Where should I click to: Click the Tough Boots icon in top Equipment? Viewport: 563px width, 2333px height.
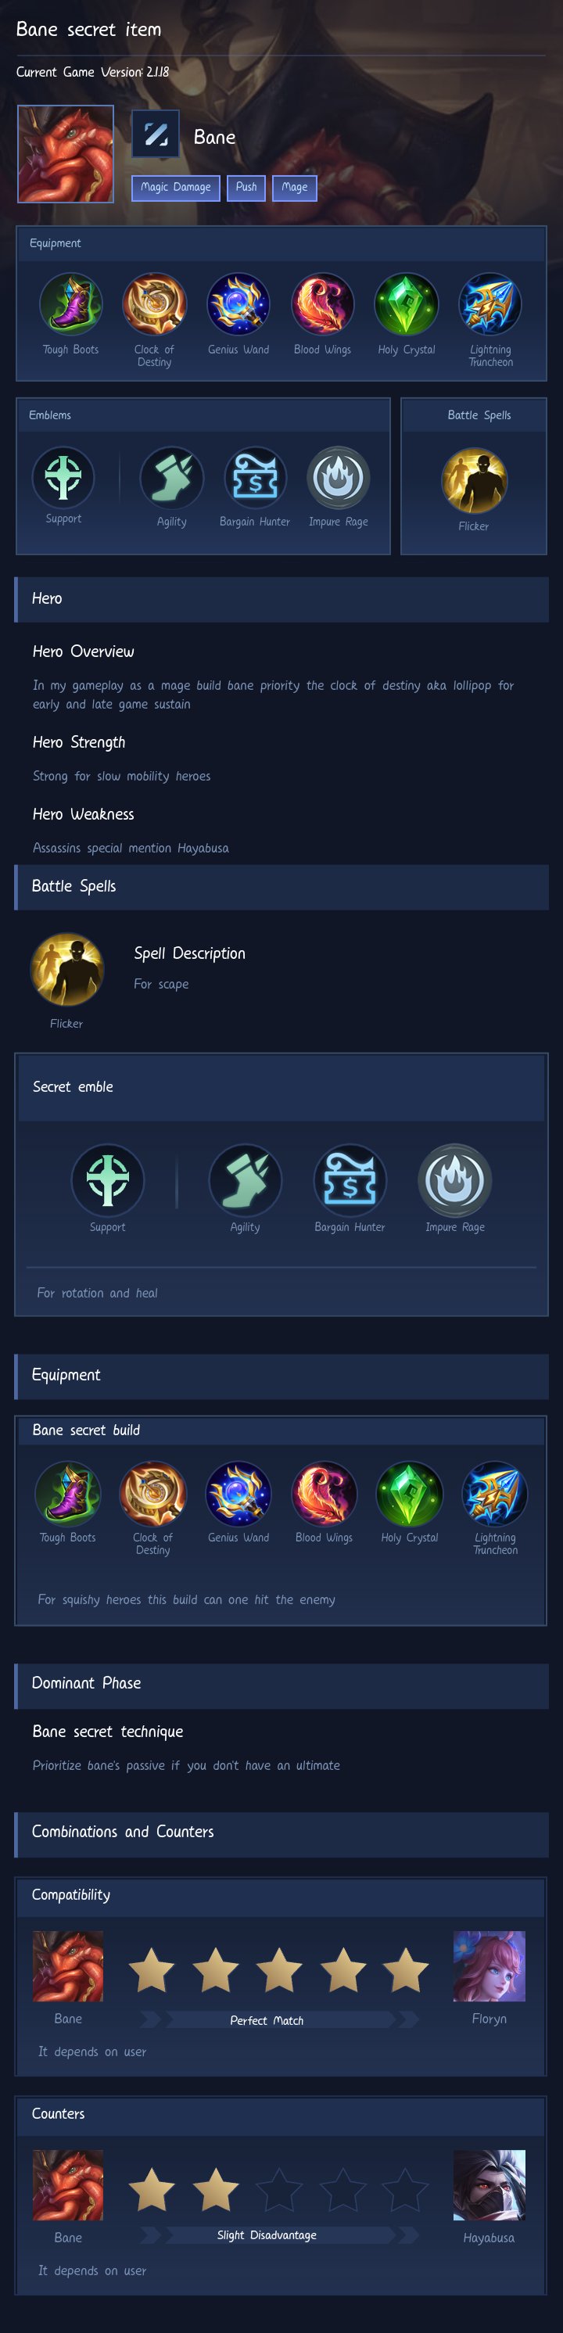(x=70, y=304)
